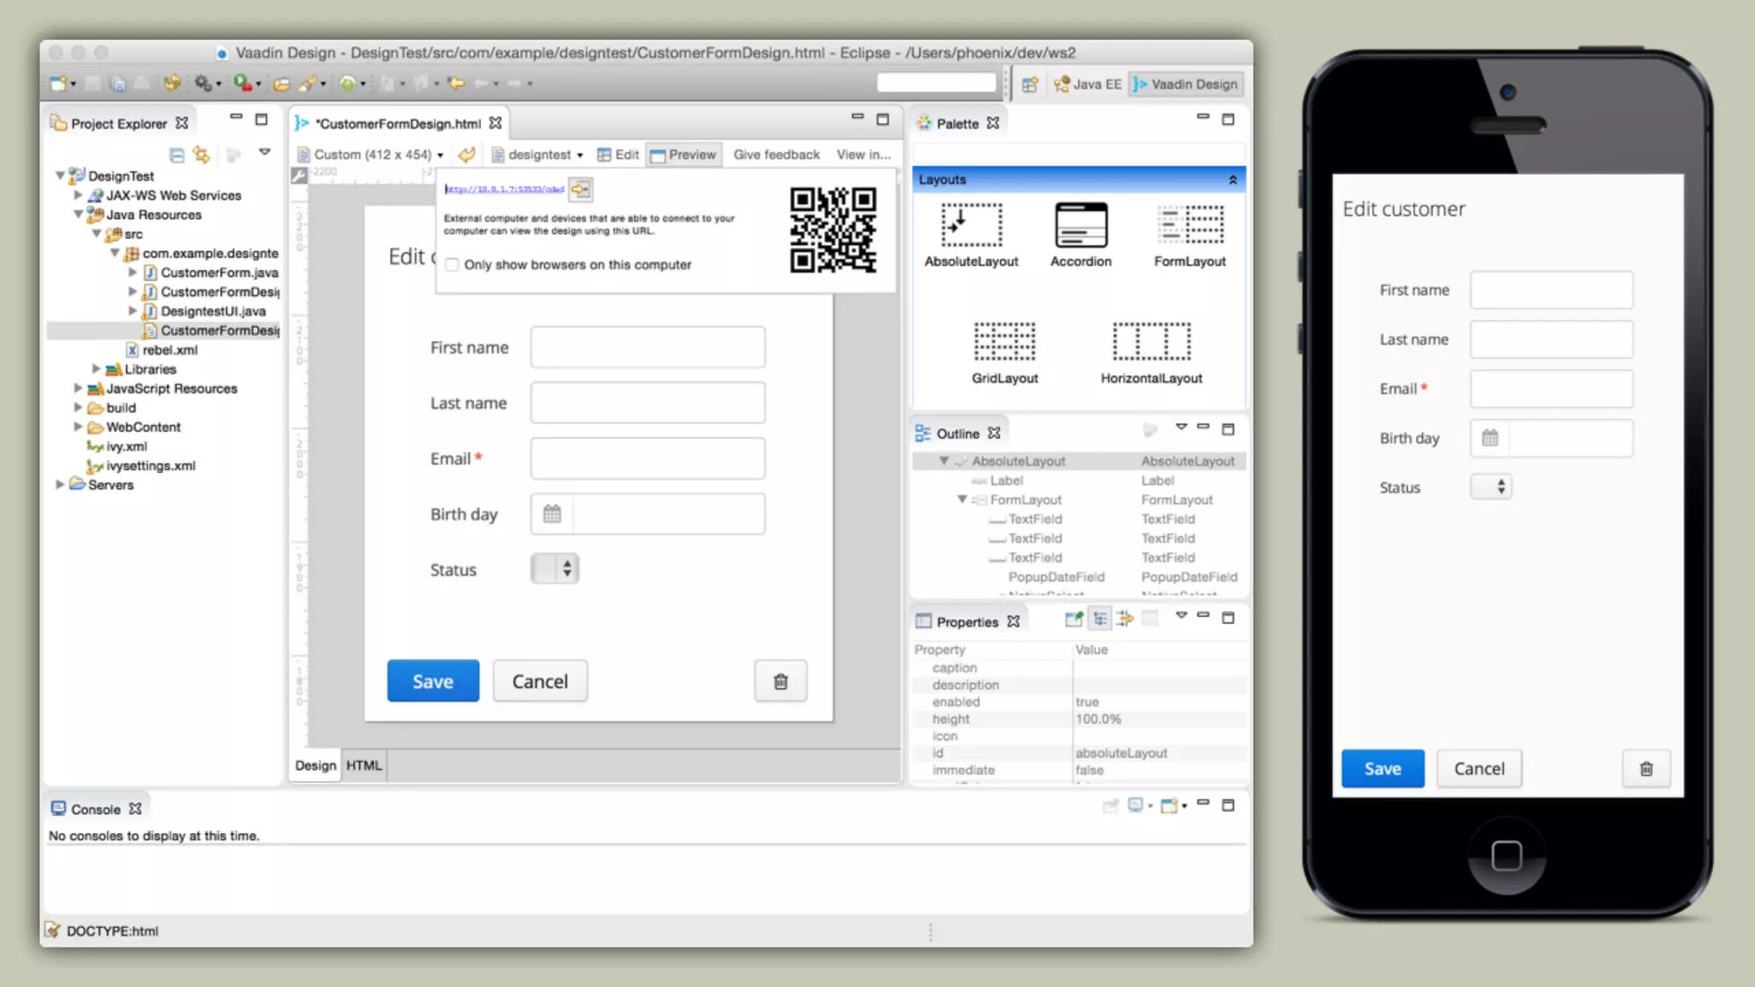This screenshot has height=987, width=1755.
Task: Click the trash delete button in designer
Action: tap(780, 681)
